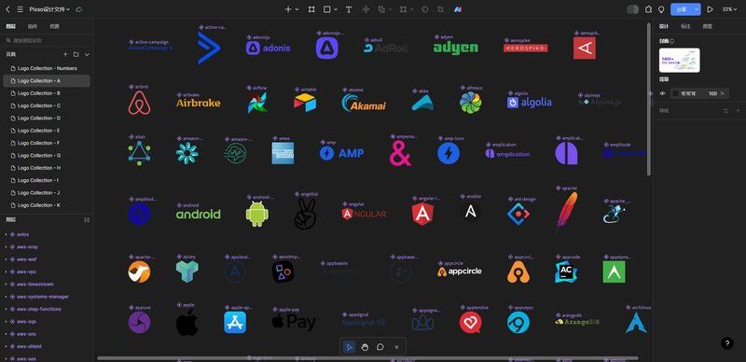Click the lightbulb tips icon

pos(661,9)
